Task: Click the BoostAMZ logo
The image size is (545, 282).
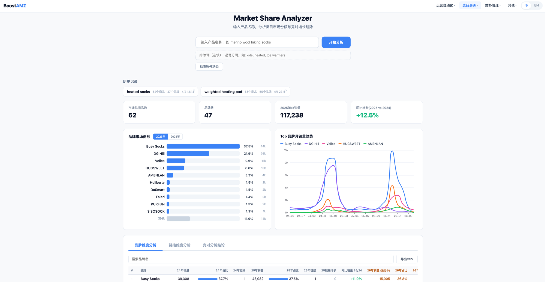Action: 15,6
